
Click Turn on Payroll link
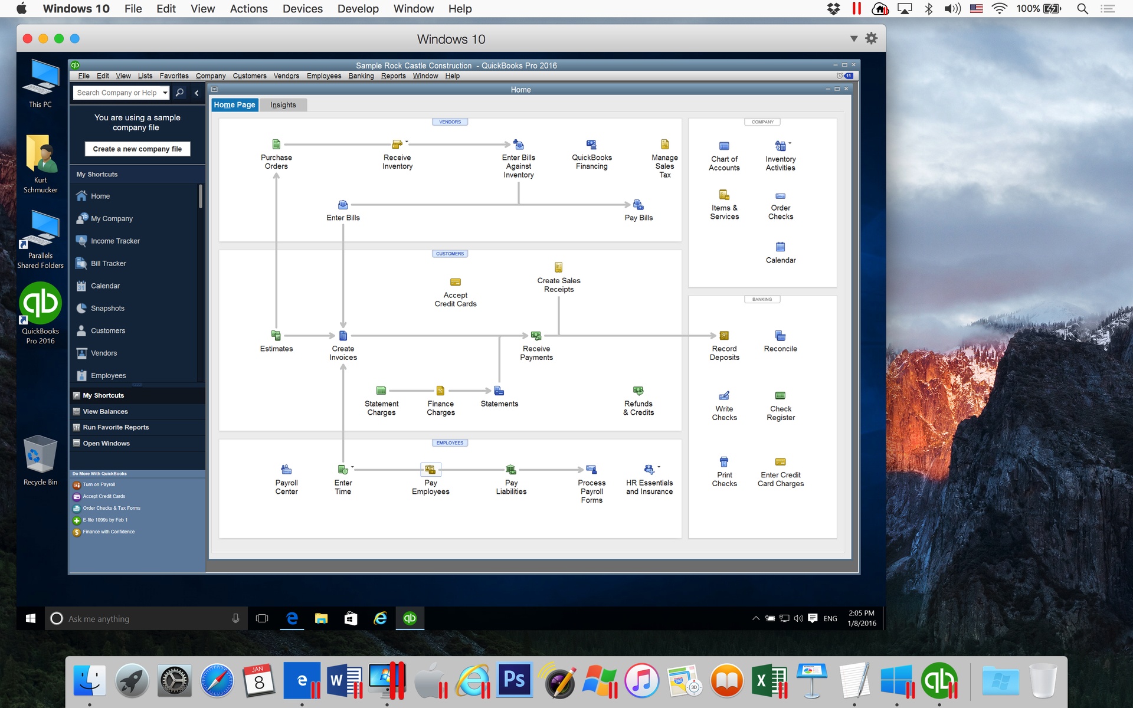[x=99, y=485]
